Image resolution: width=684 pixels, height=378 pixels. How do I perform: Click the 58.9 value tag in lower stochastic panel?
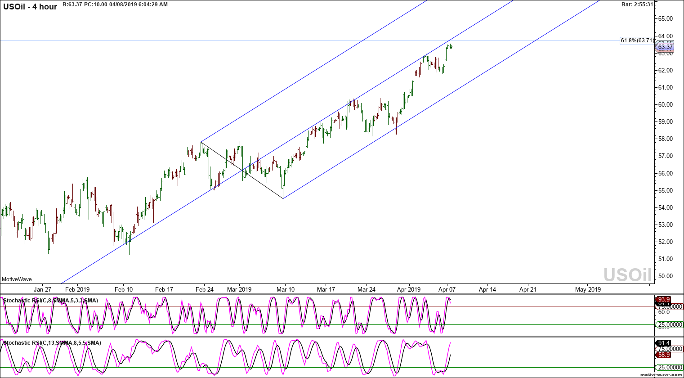click(664, 355)
